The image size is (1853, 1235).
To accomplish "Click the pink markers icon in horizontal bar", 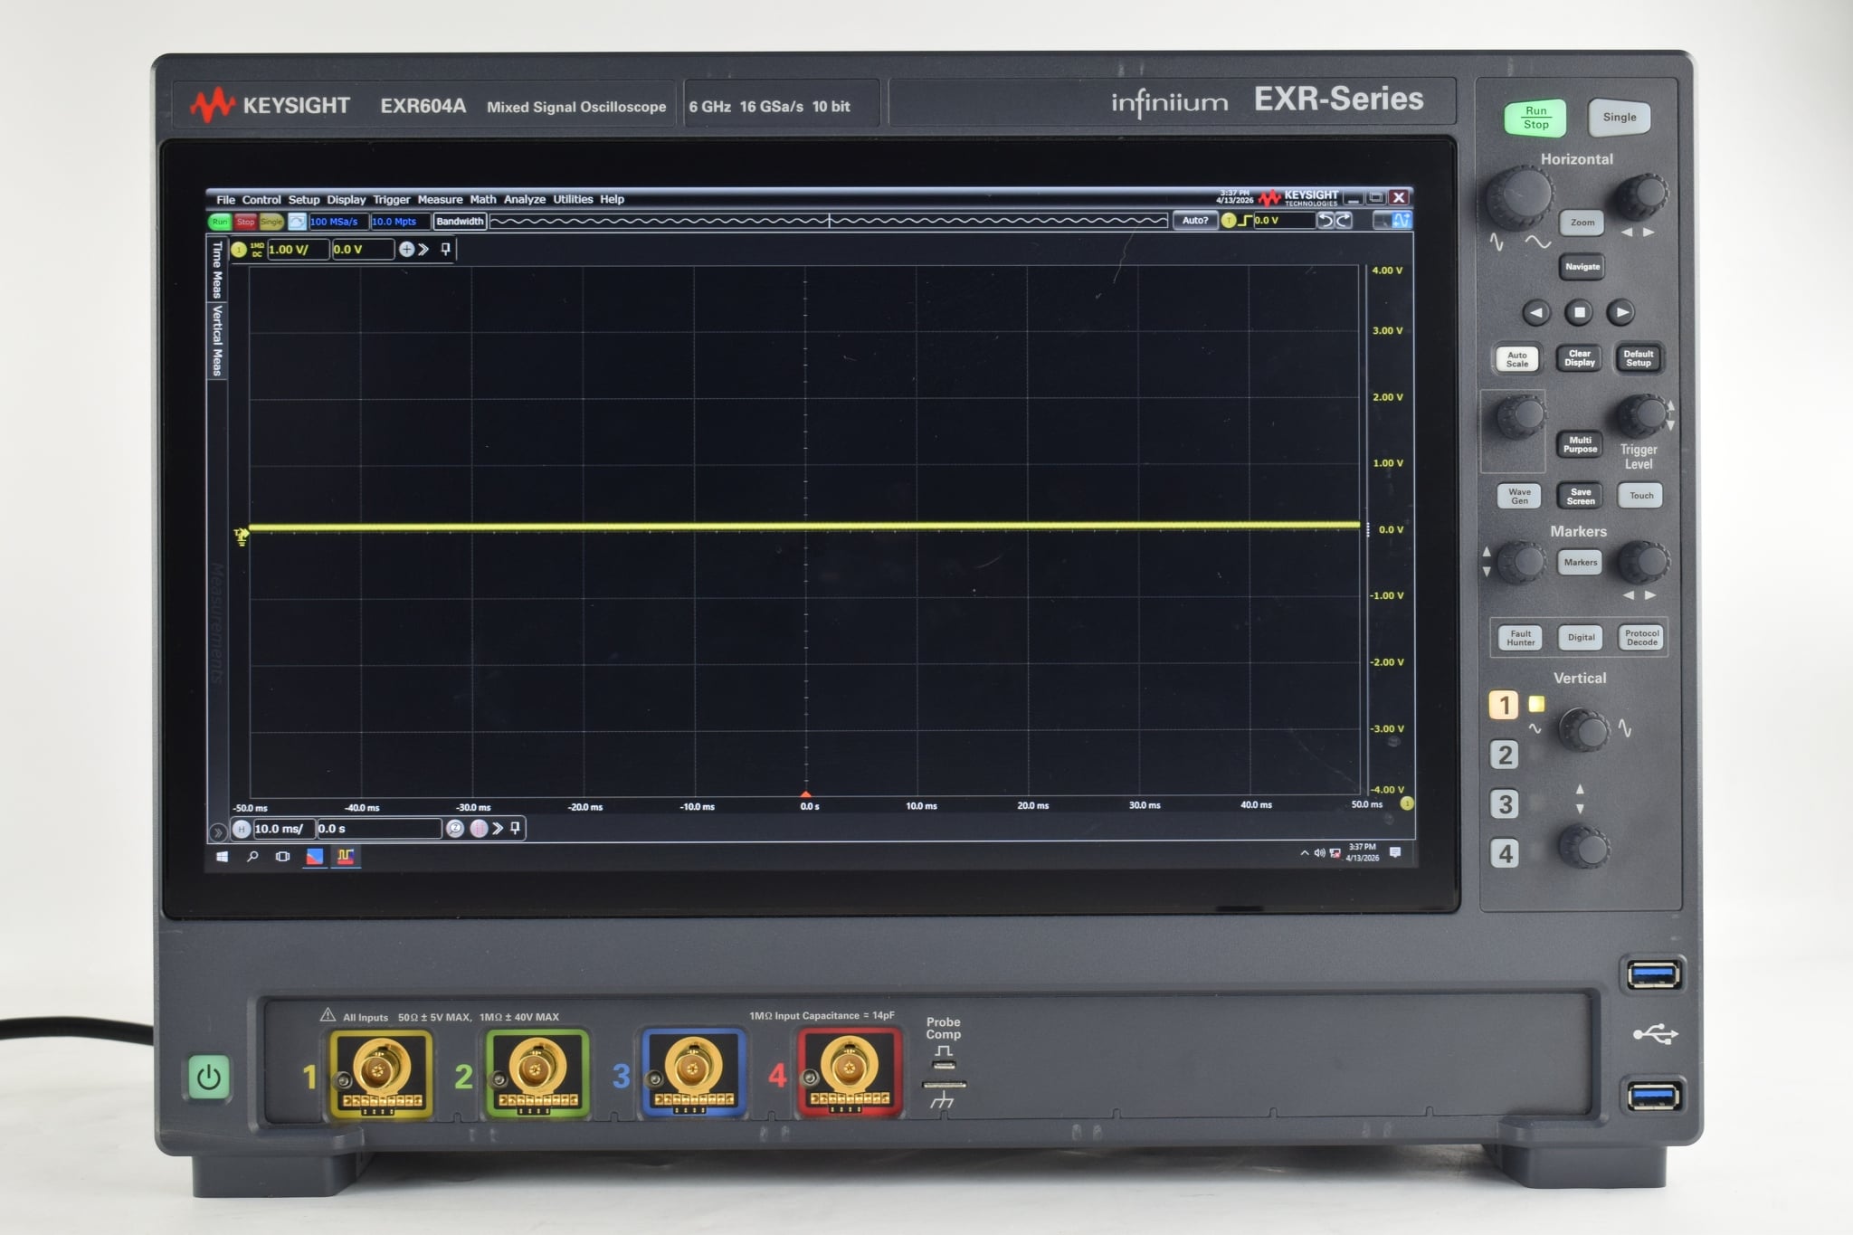I will pyautogui.click(x=479, y=829).
